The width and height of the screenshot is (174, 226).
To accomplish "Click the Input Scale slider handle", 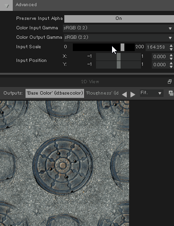I will coord(122,47).
